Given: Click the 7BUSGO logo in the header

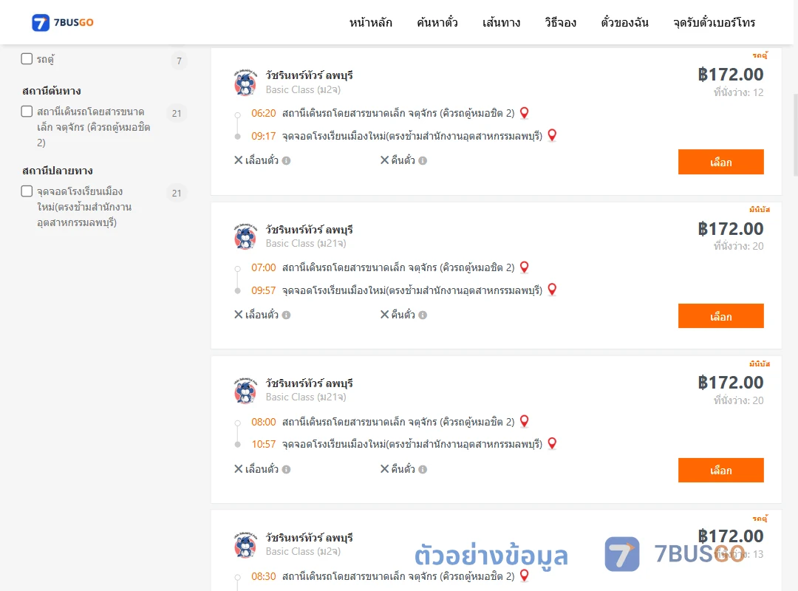Looking at the screenshot, I should coord(63,22).
